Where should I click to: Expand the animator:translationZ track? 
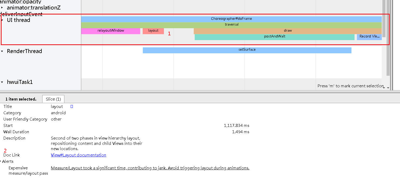pos(2,8)
